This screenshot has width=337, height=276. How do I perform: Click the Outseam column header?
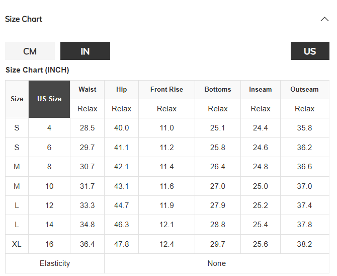tap(304, 89)
